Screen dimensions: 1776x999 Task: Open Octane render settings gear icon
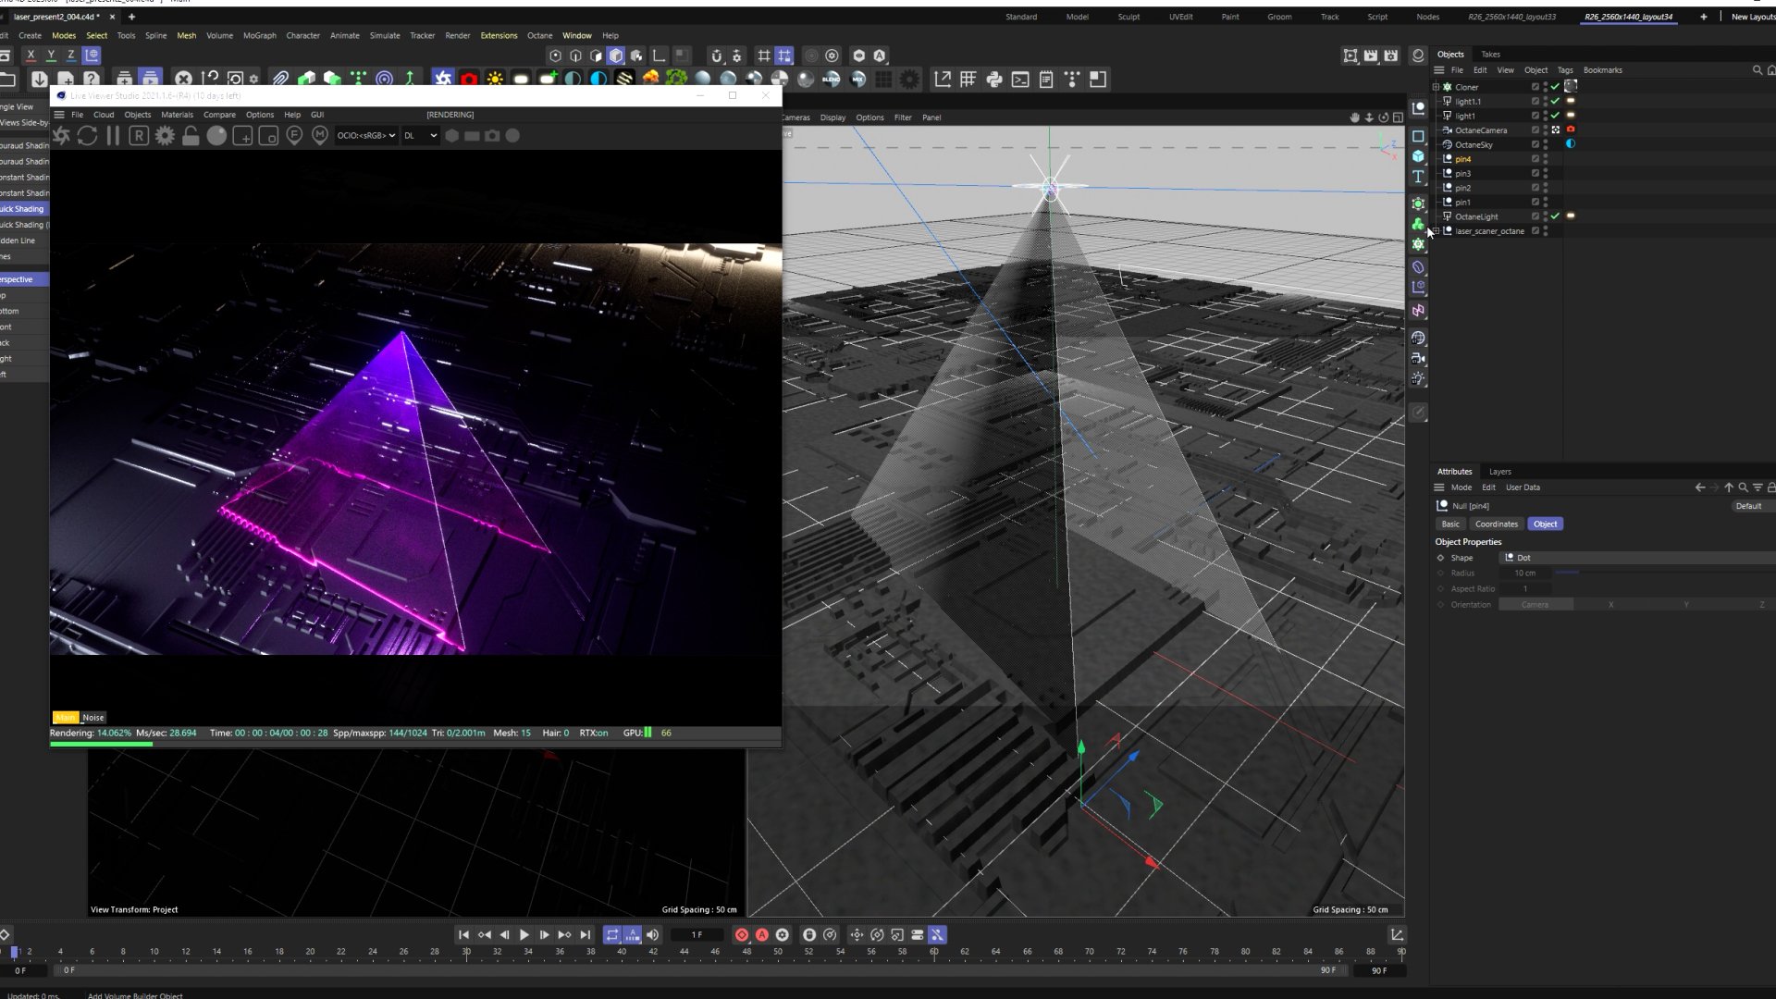pyautogui.click(x=165, y=136)
